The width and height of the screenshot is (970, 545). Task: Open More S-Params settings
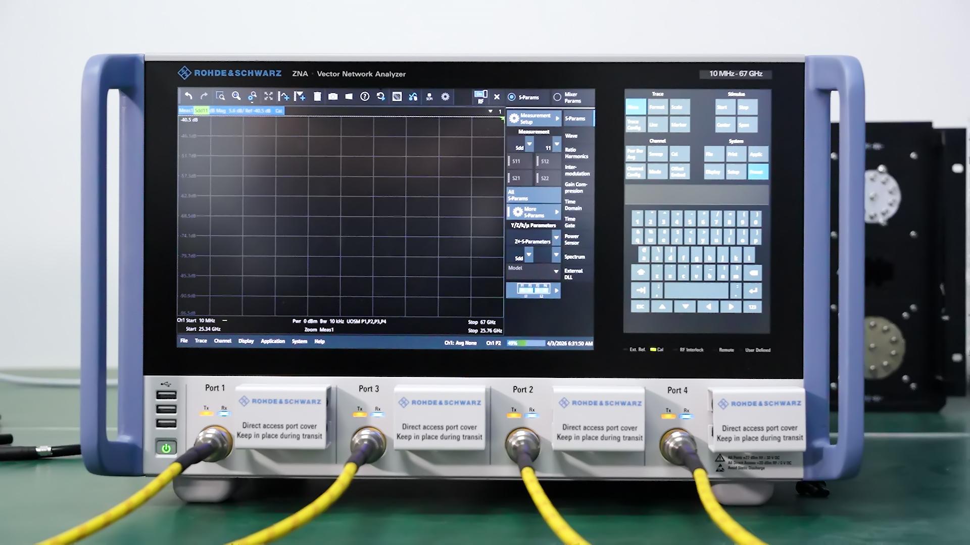pyautogui.click(x=533, y=212)
